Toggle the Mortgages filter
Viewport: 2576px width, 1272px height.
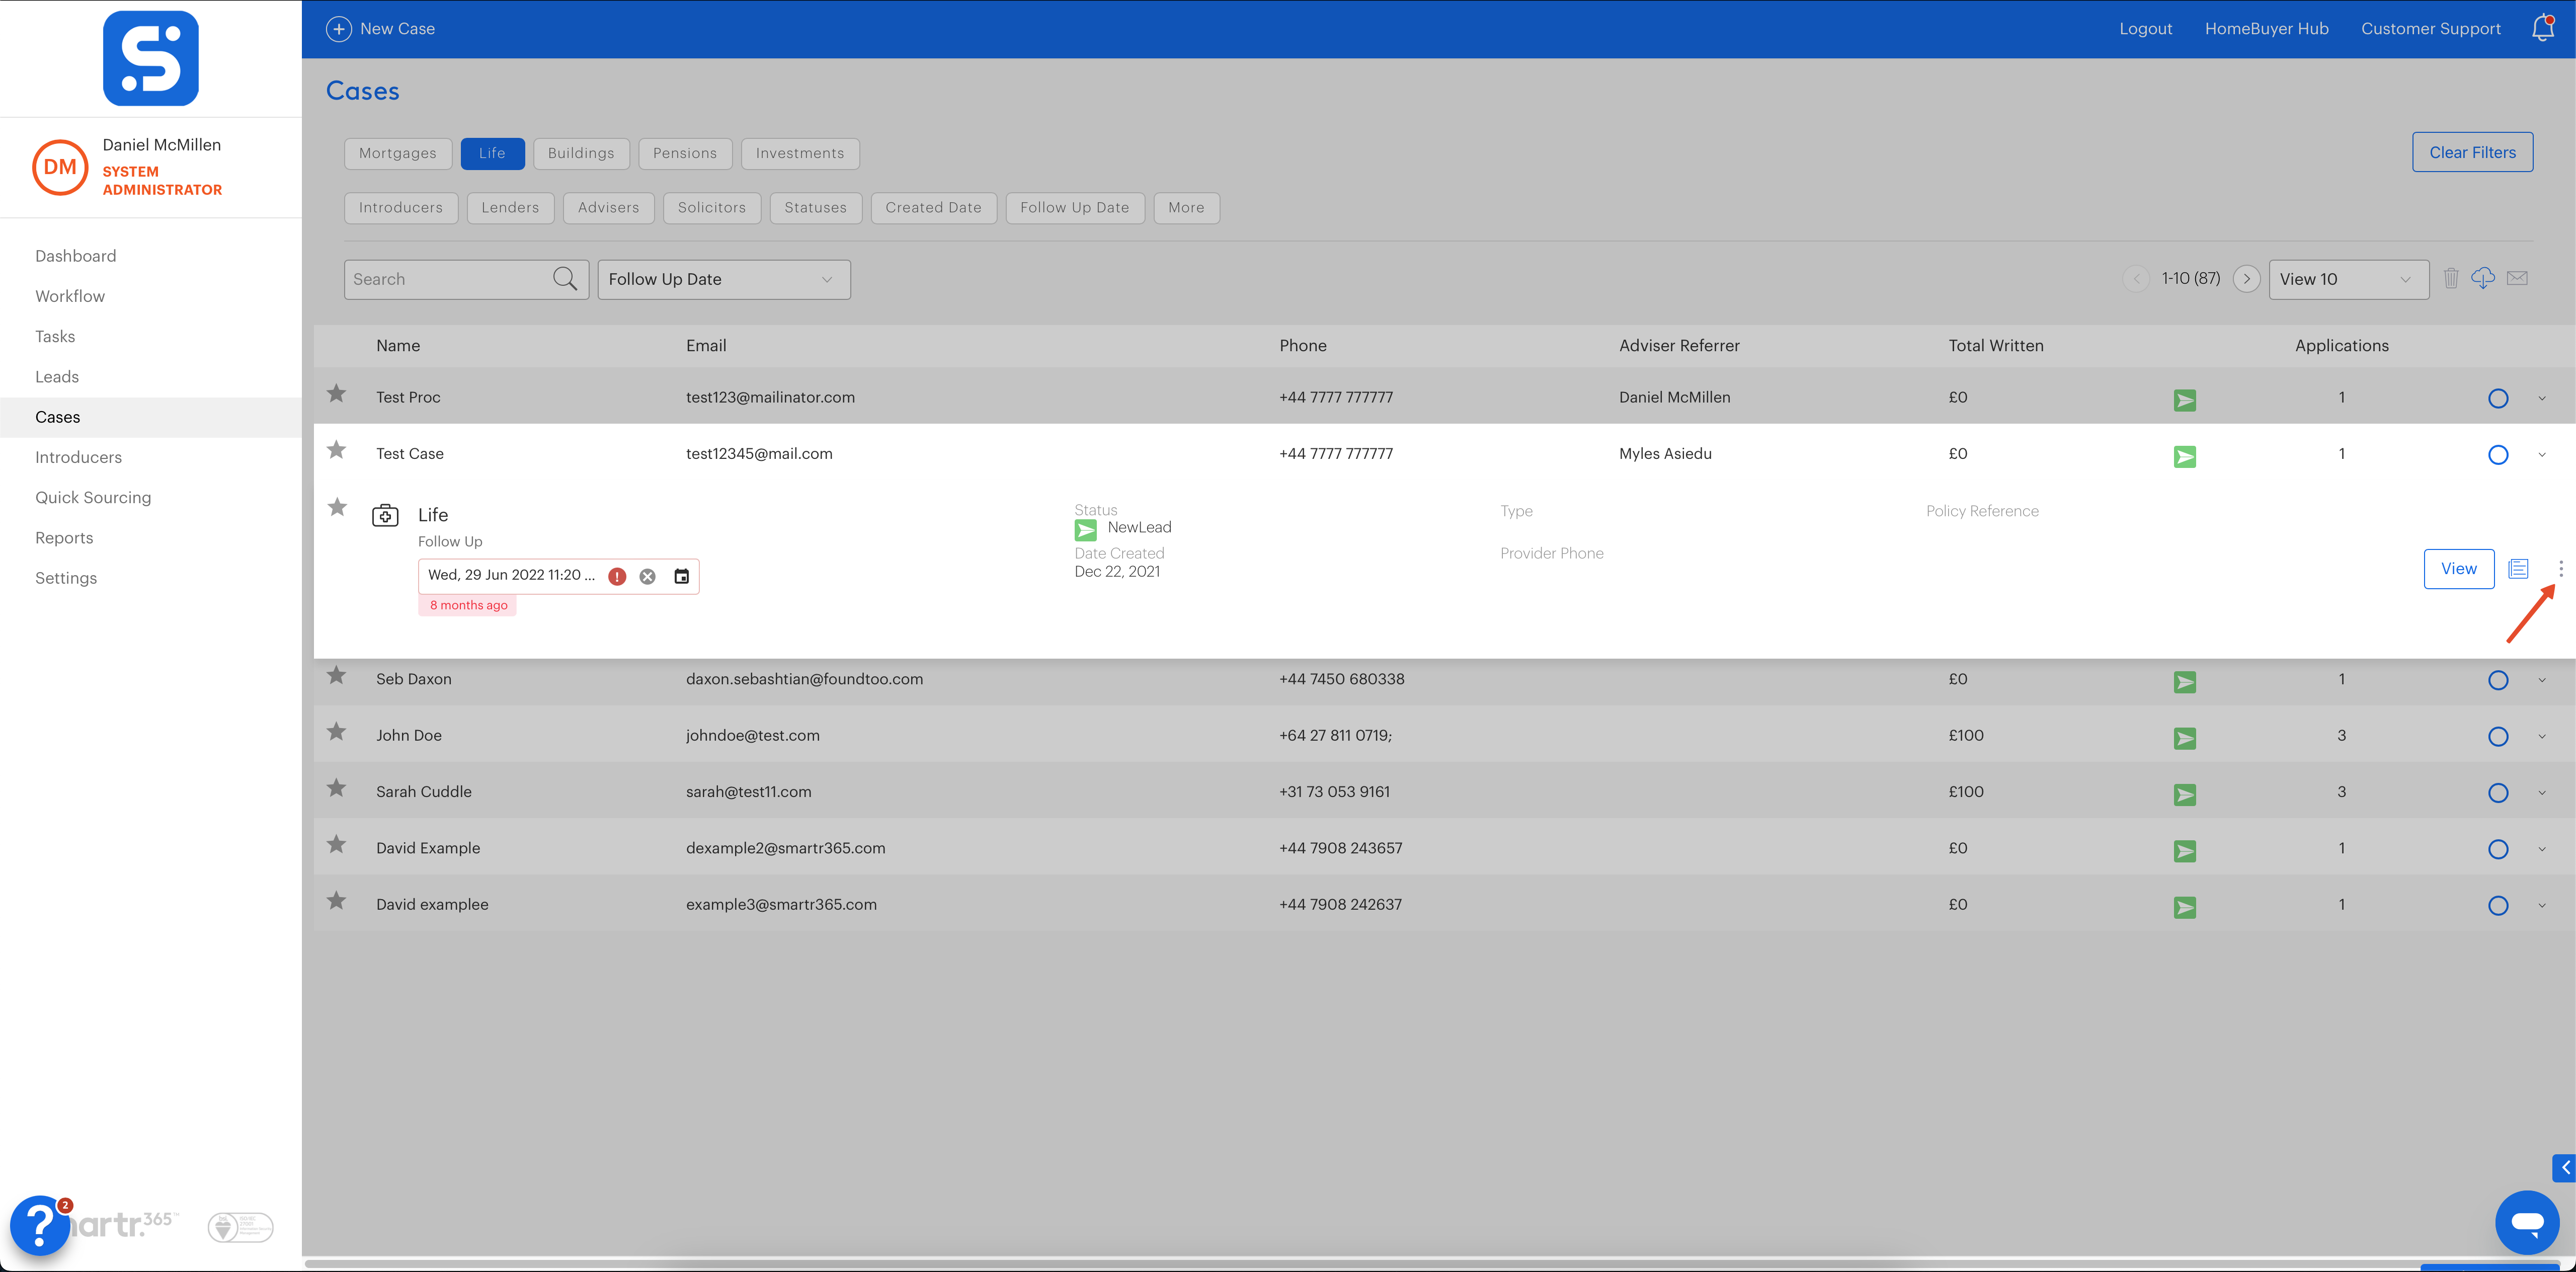[x=398, y=153]
